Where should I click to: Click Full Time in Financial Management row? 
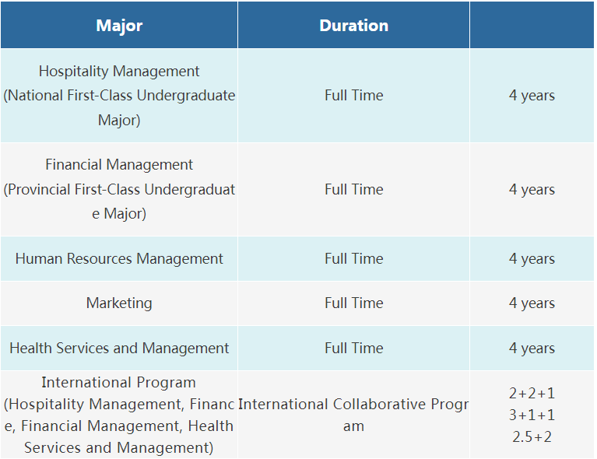[x=353, y=189]
